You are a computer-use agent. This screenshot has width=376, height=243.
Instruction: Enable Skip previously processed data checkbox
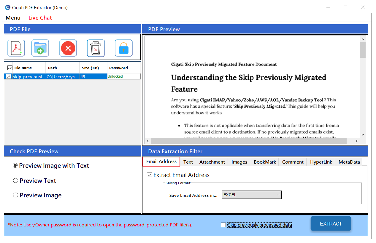point(223,225)
